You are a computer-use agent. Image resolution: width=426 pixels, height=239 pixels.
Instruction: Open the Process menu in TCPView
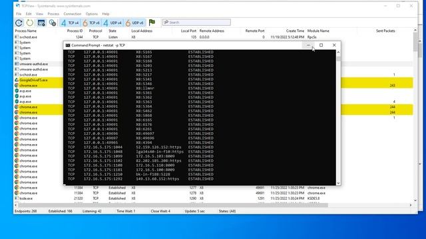(53, 14)
